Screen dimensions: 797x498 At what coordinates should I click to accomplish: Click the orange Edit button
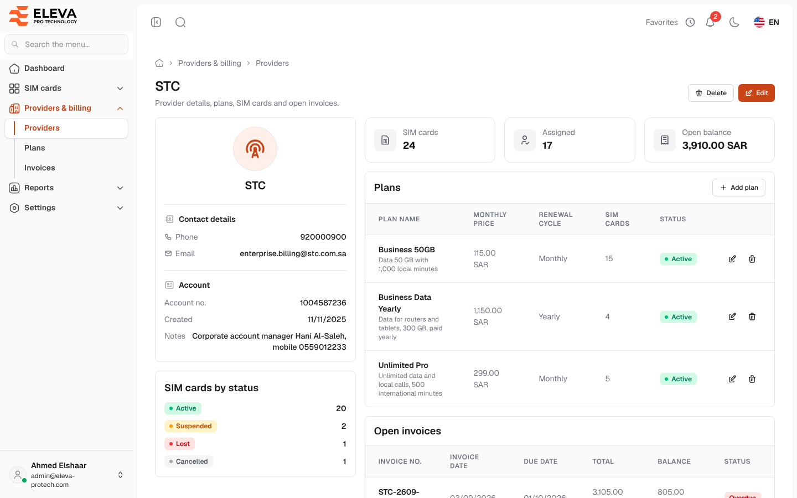pos(756,93)
